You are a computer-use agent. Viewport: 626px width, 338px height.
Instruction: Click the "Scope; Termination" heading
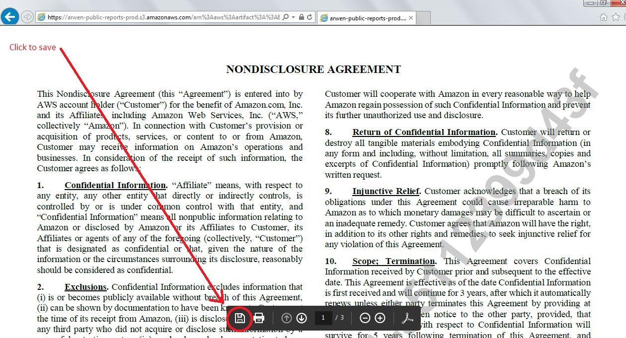(x=394, y=261)
